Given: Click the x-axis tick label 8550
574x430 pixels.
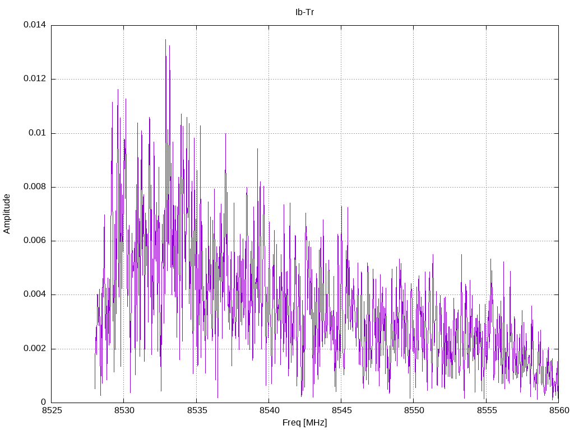Looking at the screenshot, I should coord(414,410).
